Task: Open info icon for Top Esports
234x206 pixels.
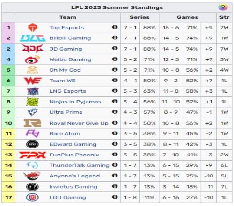Action: coord(115,27)
